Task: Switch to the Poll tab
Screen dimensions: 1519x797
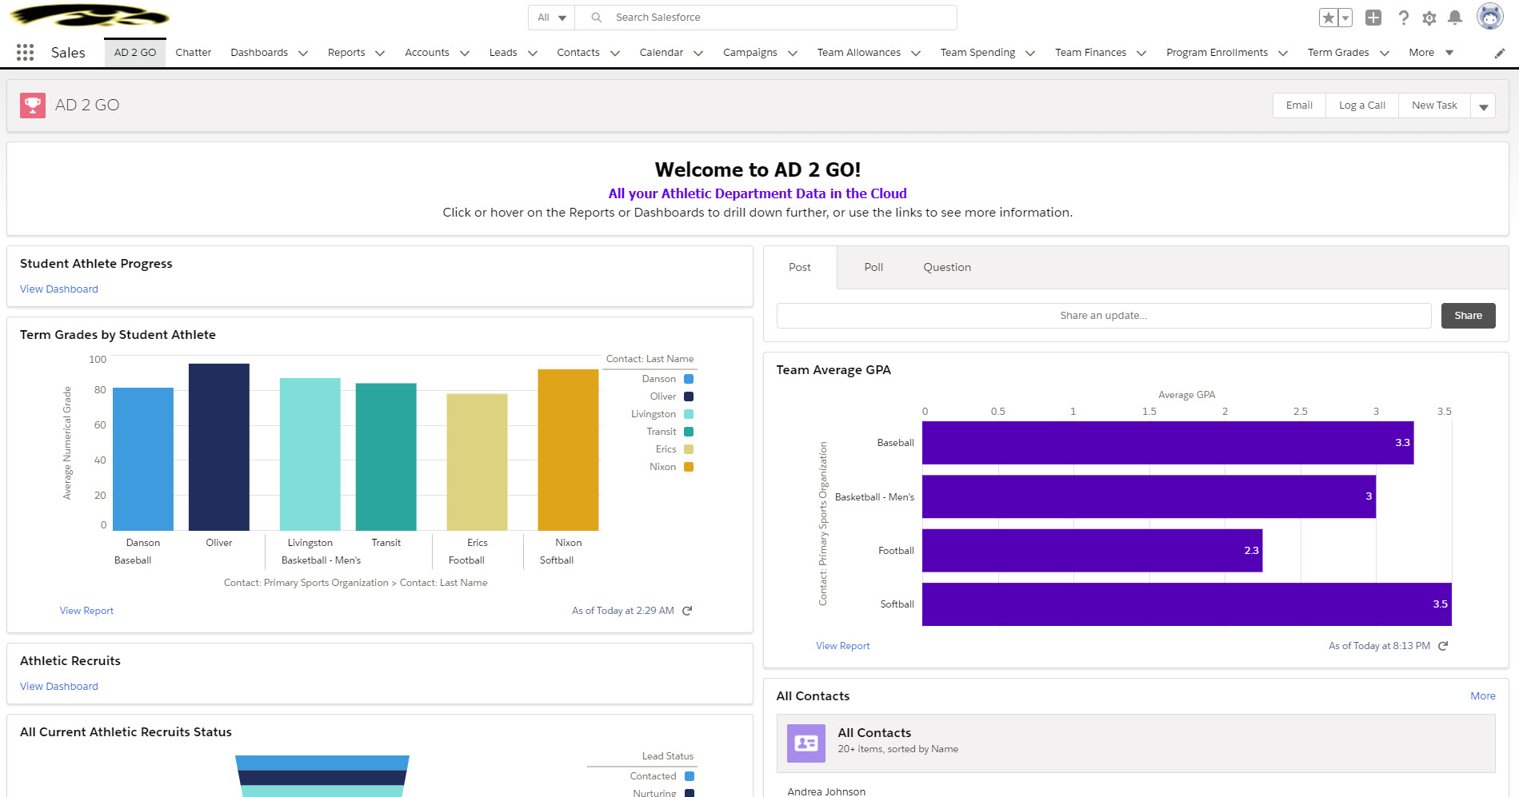Action: (x=873, y=267)
